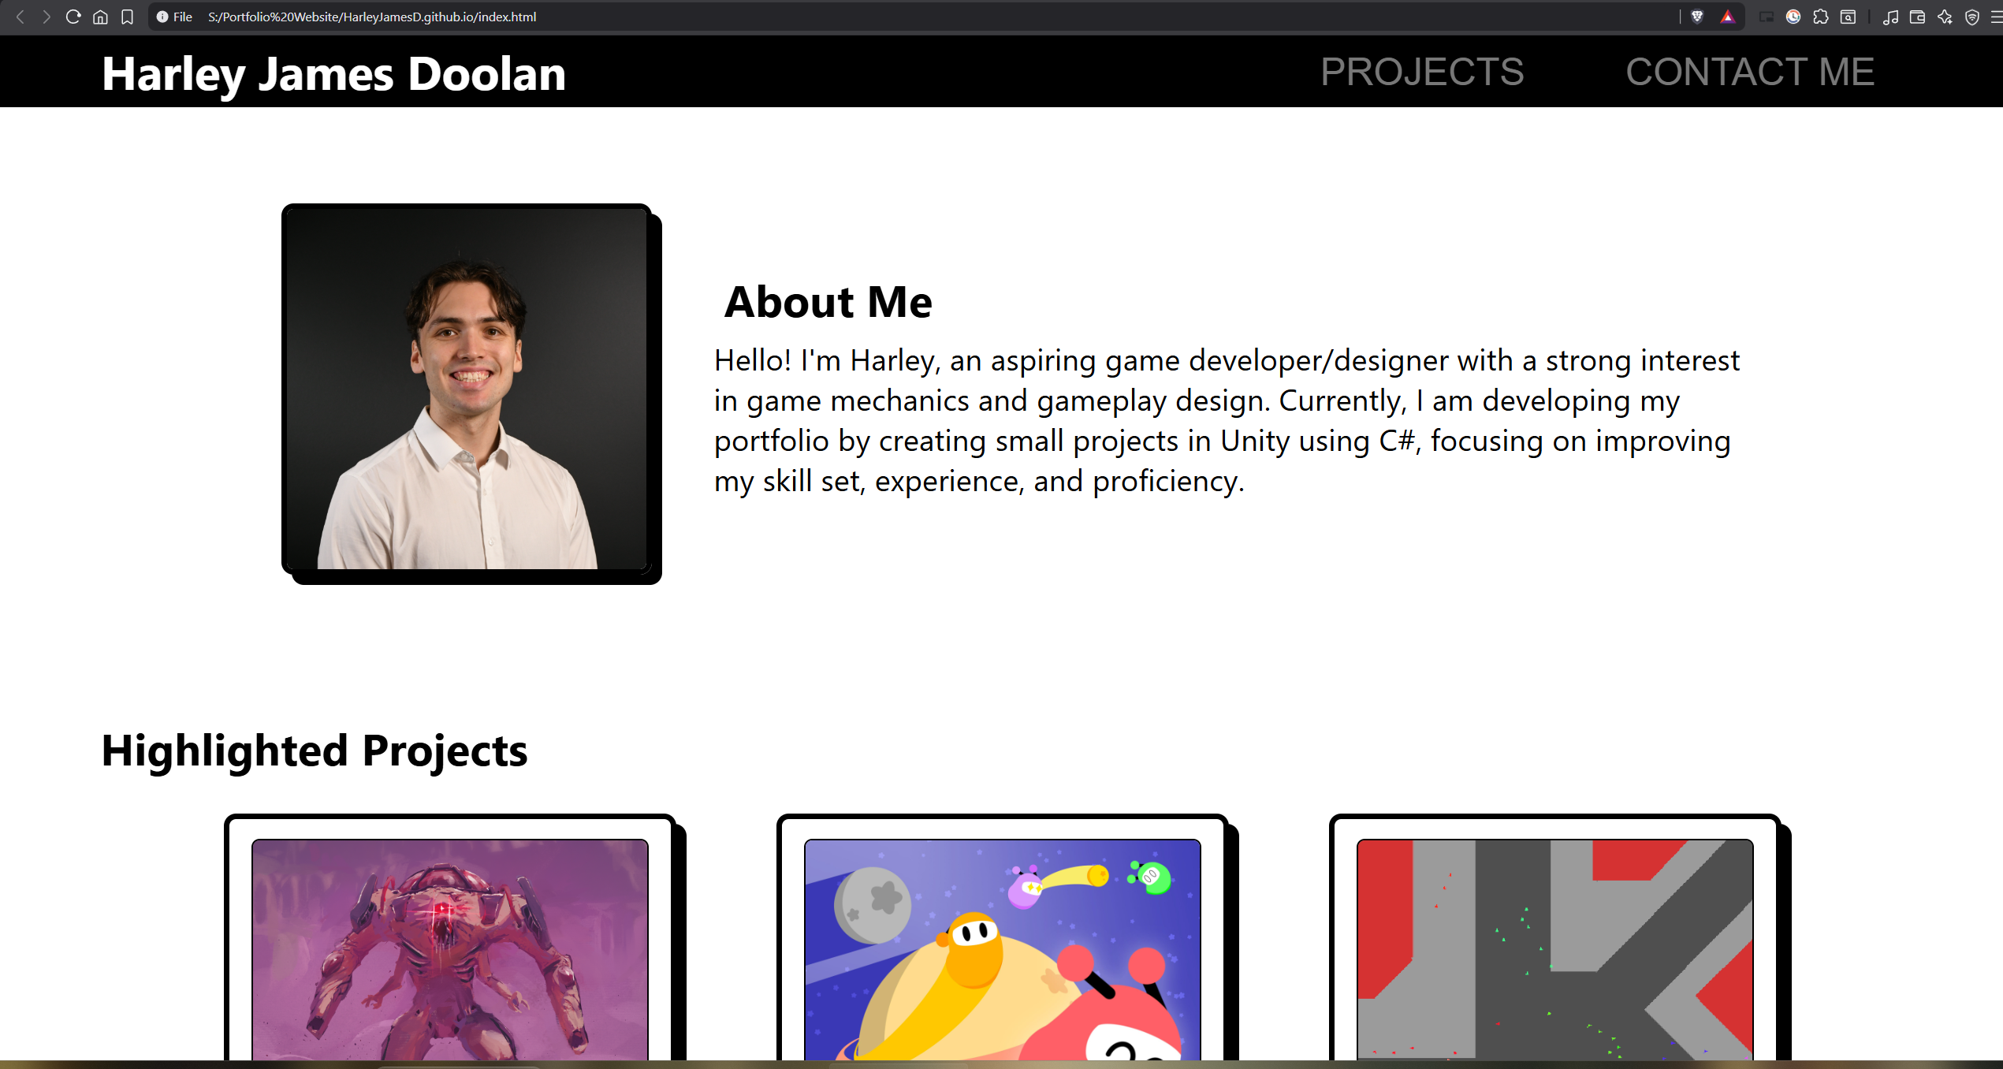Reload the page with the refresh icon
The image size is (2003, 1069).
click(x=73, y=17)
